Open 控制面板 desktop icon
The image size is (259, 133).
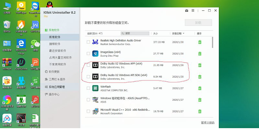click(7, 45)
